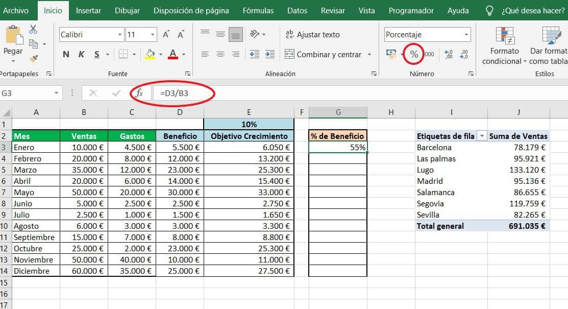
Task: Increase font size with the large A icon
Action: [166, 35]
